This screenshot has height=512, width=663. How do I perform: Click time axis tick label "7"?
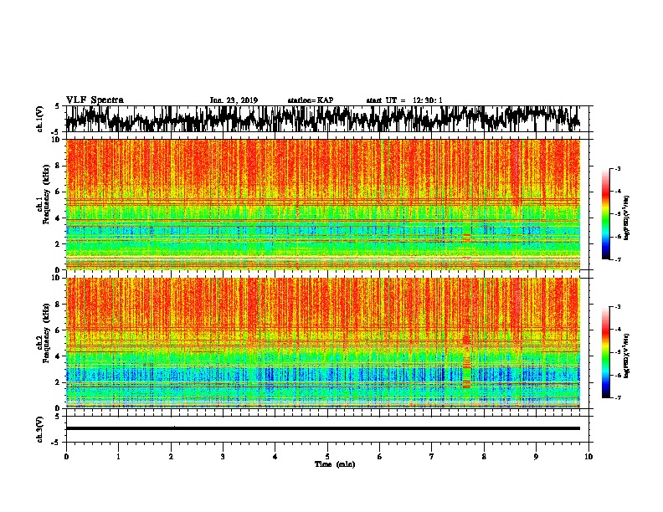point(432,456)
